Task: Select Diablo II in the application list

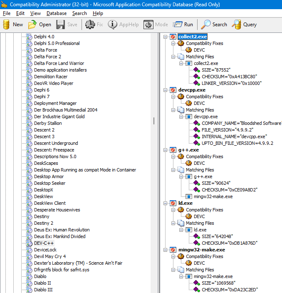Action: tap(43, 283)
